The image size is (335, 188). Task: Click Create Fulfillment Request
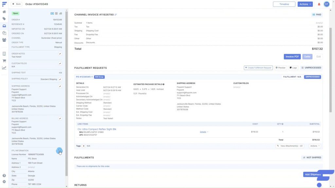[x=258, y=68]
